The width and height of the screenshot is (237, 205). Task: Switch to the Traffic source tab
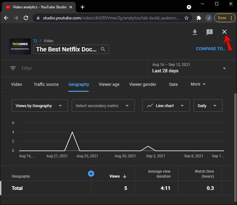[46, 84]
